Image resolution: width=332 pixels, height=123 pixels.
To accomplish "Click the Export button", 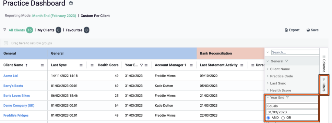I will [292, 30].
